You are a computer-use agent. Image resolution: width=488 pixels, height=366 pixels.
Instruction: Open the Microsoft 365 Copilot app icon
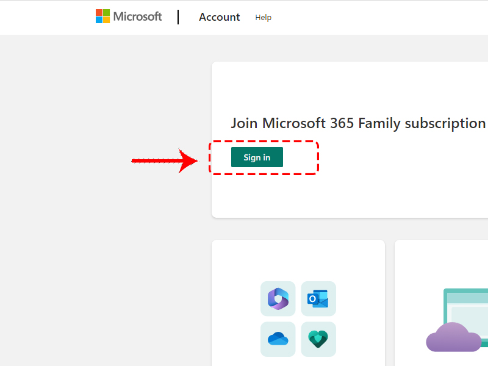pyautogui.click(x=278, y=299)
